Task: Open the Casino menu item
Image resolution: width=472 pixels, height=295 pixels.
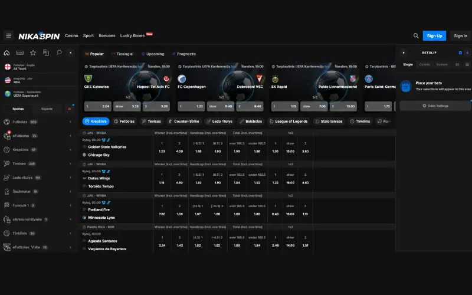Action: coord(71,35)
